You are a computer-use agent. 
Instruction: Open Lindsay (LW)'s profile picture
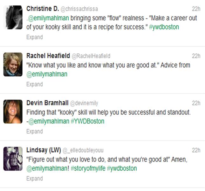pos(13,159)
